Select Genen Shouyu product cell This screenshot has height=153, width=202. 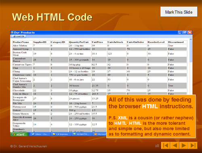pos(22,114)
